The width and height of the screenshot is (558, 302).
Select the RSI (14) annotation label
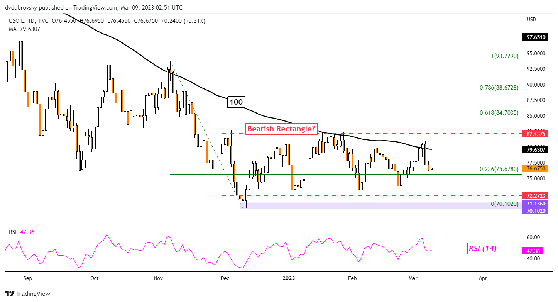pos(484,249)
